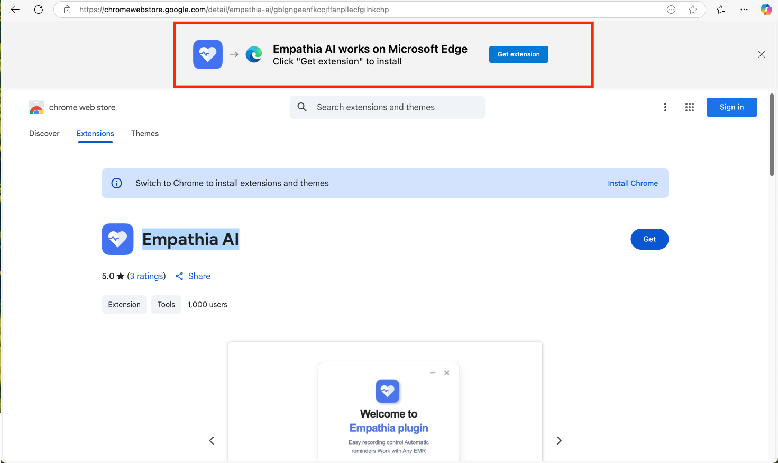This screenshot has height=463, width=778.
Task: Show next screenshot with right chevron
Action: tap(559, 440)
